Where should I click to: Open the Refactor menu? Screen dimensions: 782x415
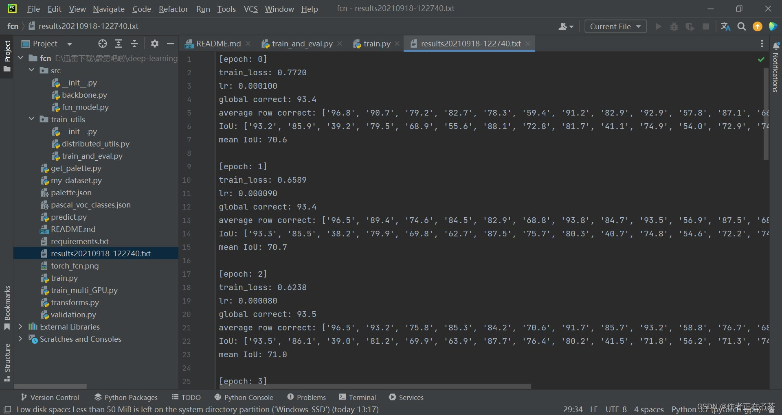tap(173, 9)
